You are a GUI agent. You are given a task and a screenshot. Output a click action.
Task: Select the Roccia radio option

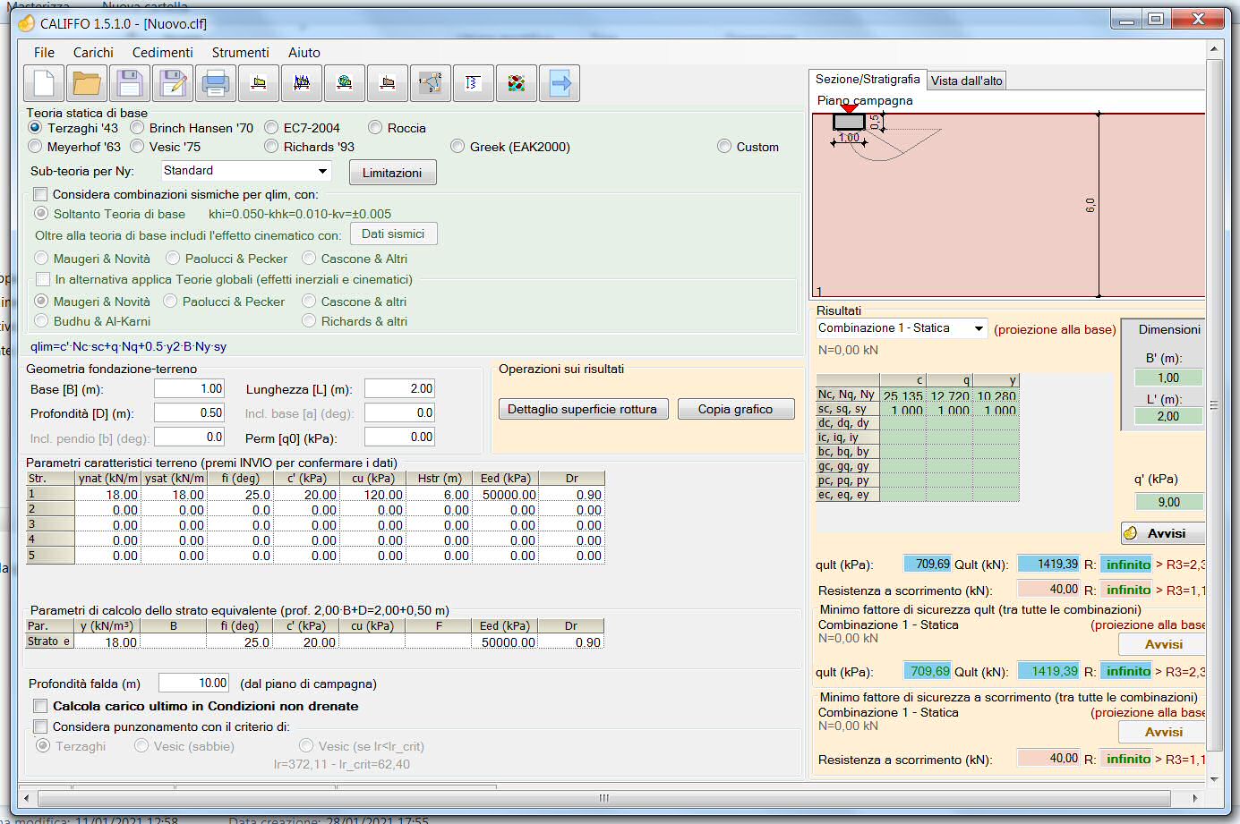[x=375, y=128]
